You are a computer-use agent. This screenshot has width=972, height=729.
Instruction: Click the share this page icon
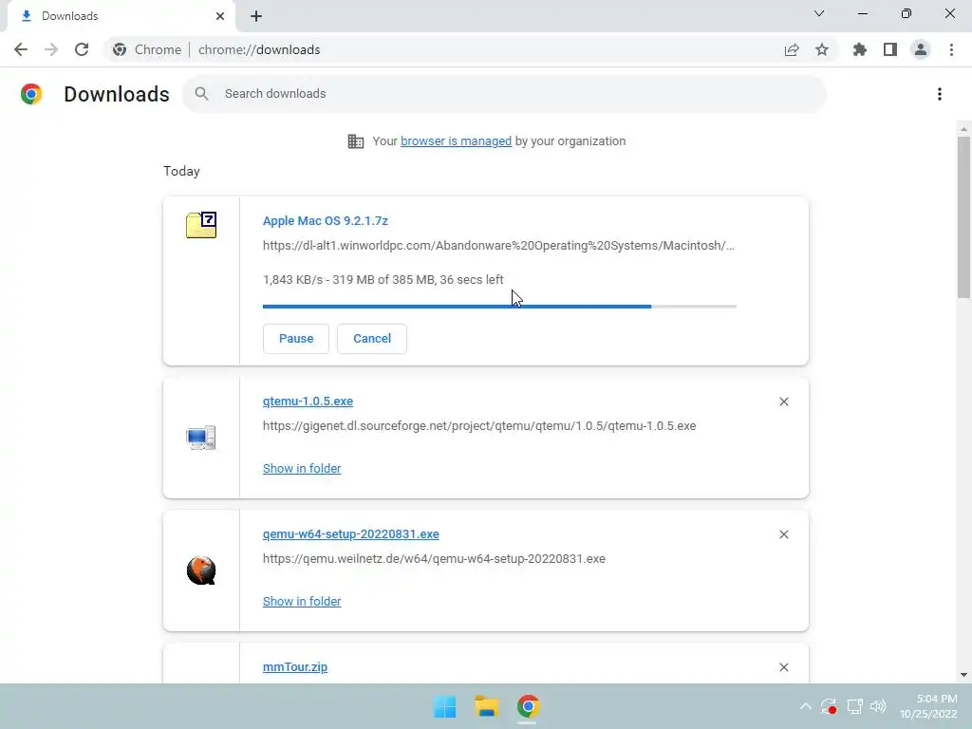pos(792,49)
